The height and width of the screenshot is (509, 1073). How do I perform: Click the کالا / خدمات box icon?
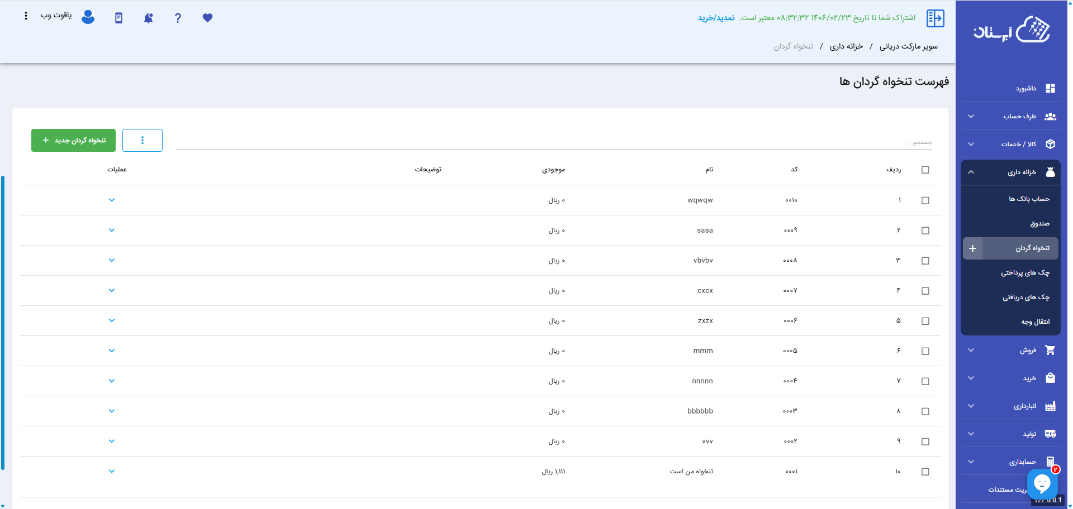(x=1051, y=144)
